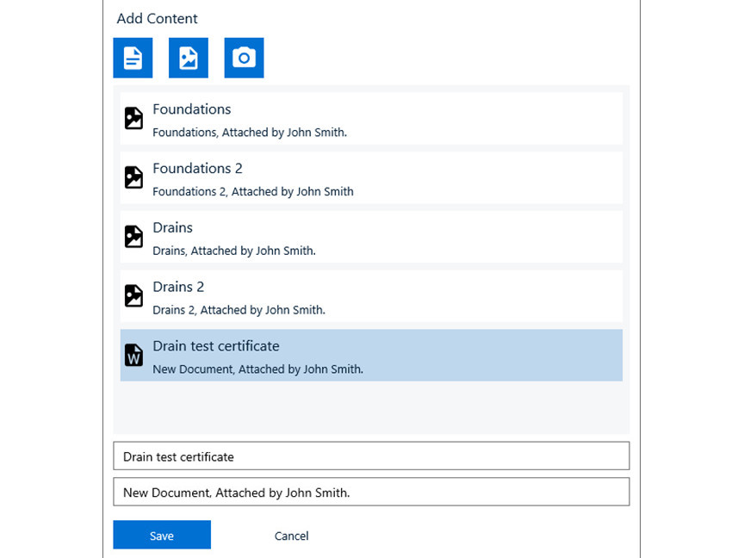Click the Word document icon on the certificate
The image size is (744, 558).
(133, 355)
